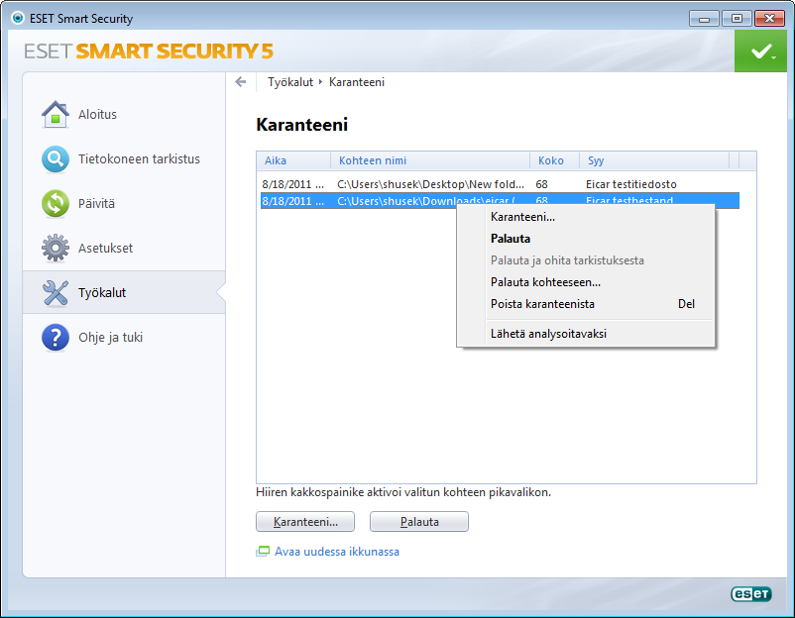Sort list by Syy column header
This screenshot has height=618, width=795.
coord(654,160)
